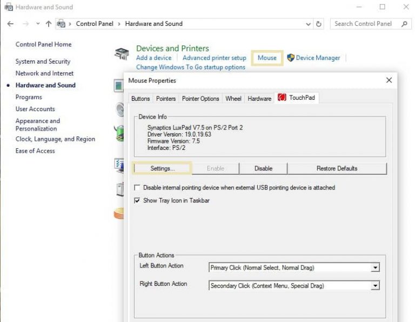This screenshot has height=322, width=415.
Task: Click the Synaptics TouchPad tab icon
Action: click(x=282, y=98)
